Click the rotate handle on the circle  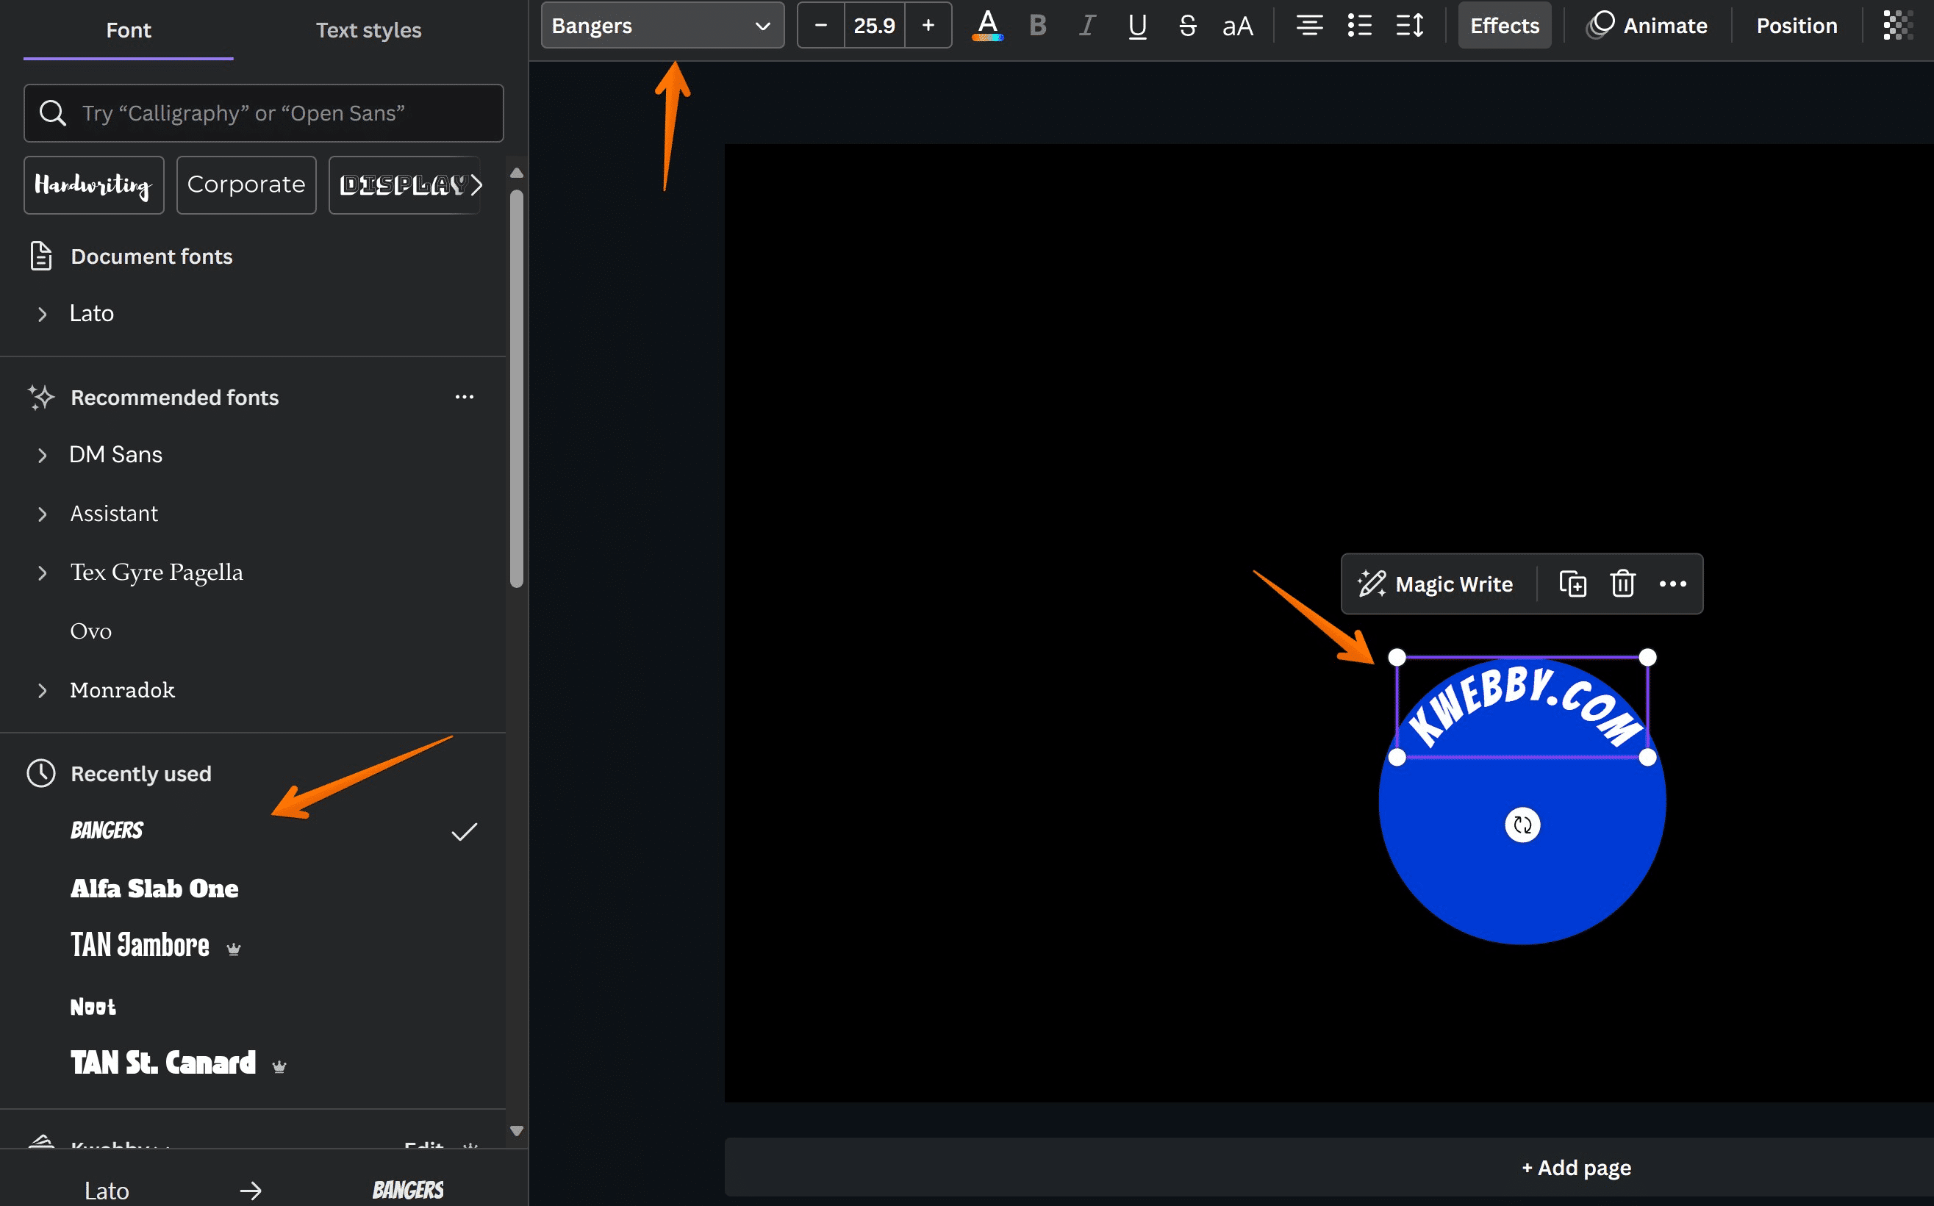coord(1522,825)
